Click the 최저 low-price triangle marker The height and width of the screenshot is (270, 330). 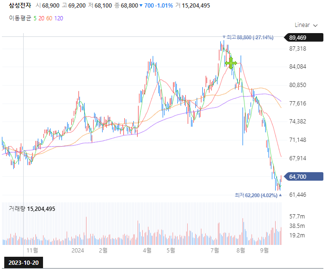click(x=280, y=195)
